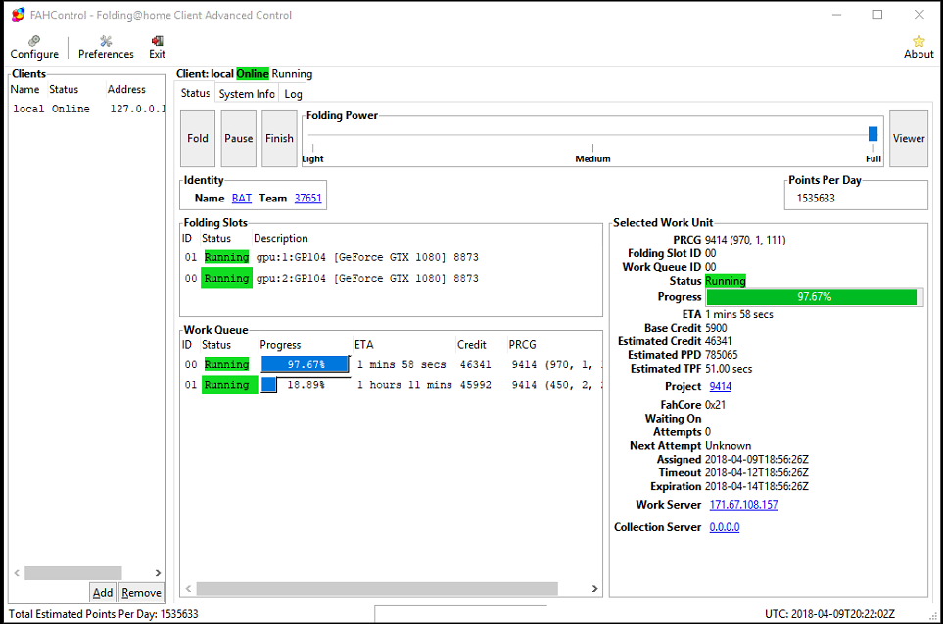Click Estimated PPD value 785065
The image size is (943, 624).
tap(721, 355)
